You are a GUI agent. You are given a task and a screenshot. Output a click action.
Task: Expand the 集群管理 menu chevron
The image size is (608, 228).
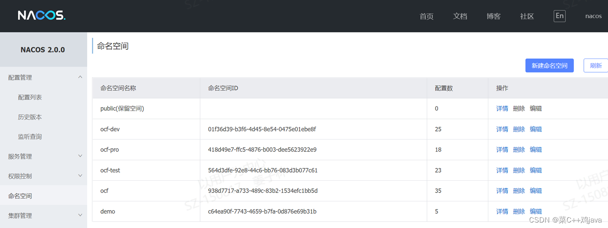tap(80, 215)
